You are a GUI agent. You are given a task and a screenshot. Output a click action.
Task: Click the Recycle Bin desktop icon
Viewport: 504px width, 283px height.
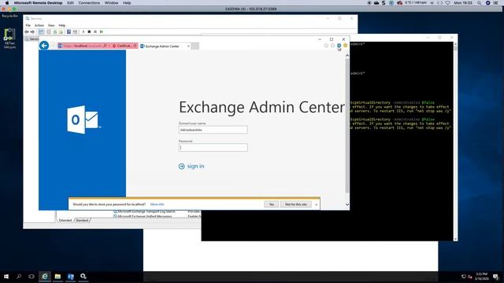coord(9,16)
